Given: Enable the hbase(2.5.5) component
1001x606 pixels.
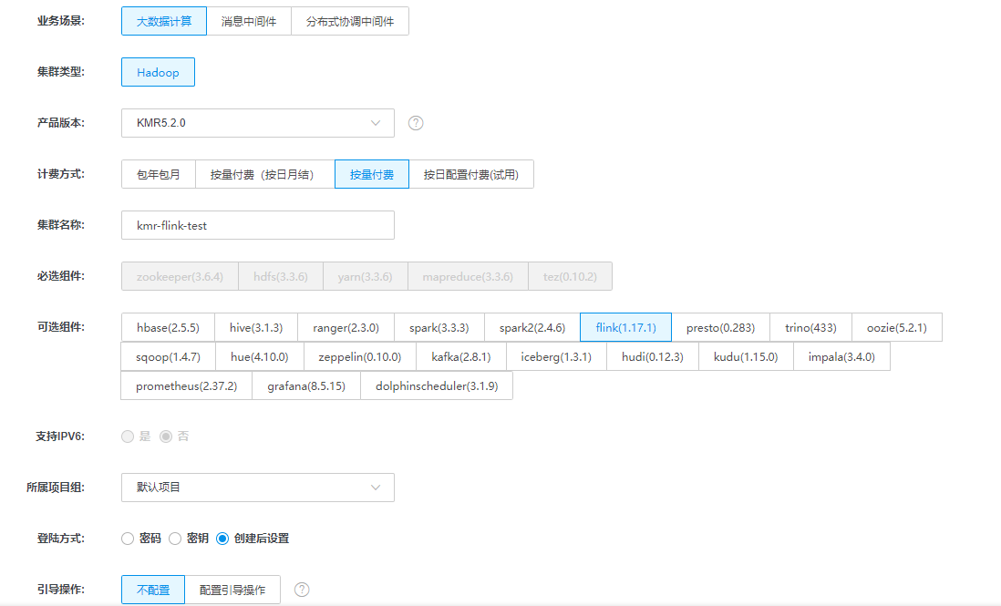Looking at the screenshot, I should [x=168, y=327].
